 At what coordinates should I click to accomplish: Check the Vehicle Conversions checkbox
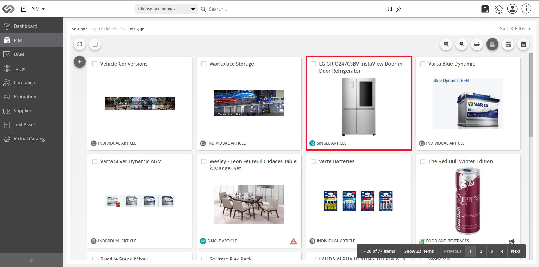(x=95, y=64)
